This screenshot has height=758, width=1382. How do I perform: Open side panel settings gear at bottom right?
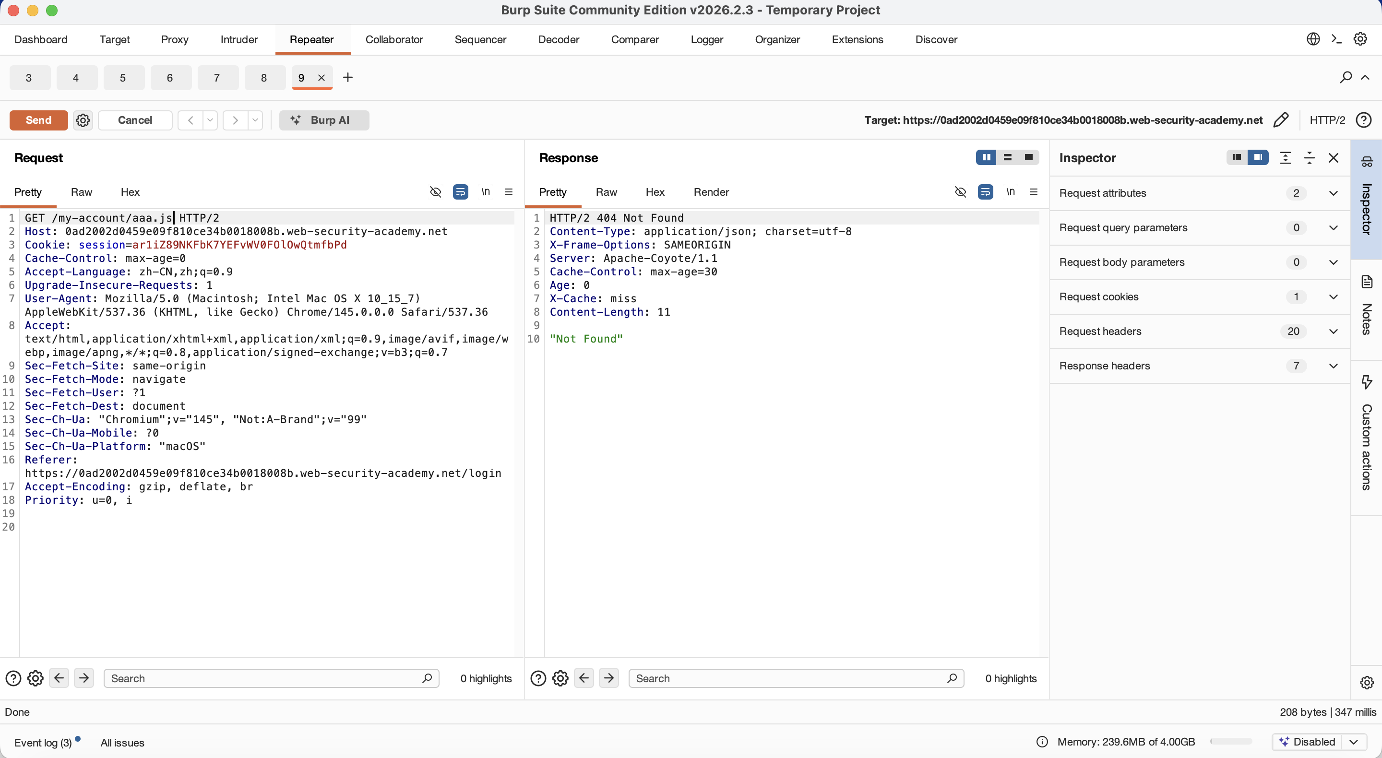coord(1367,682)
